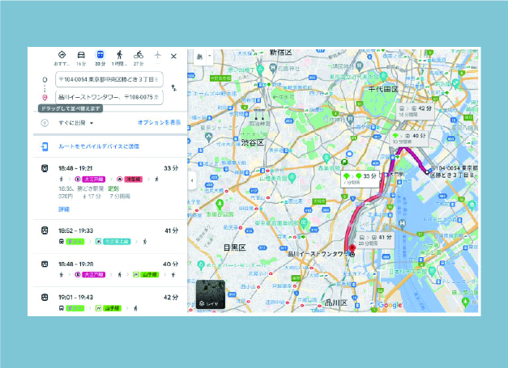This screenshot has height=368, width=508.
Task: Select the 18:52 - 19:33 route
Action: tap(110, 237)
